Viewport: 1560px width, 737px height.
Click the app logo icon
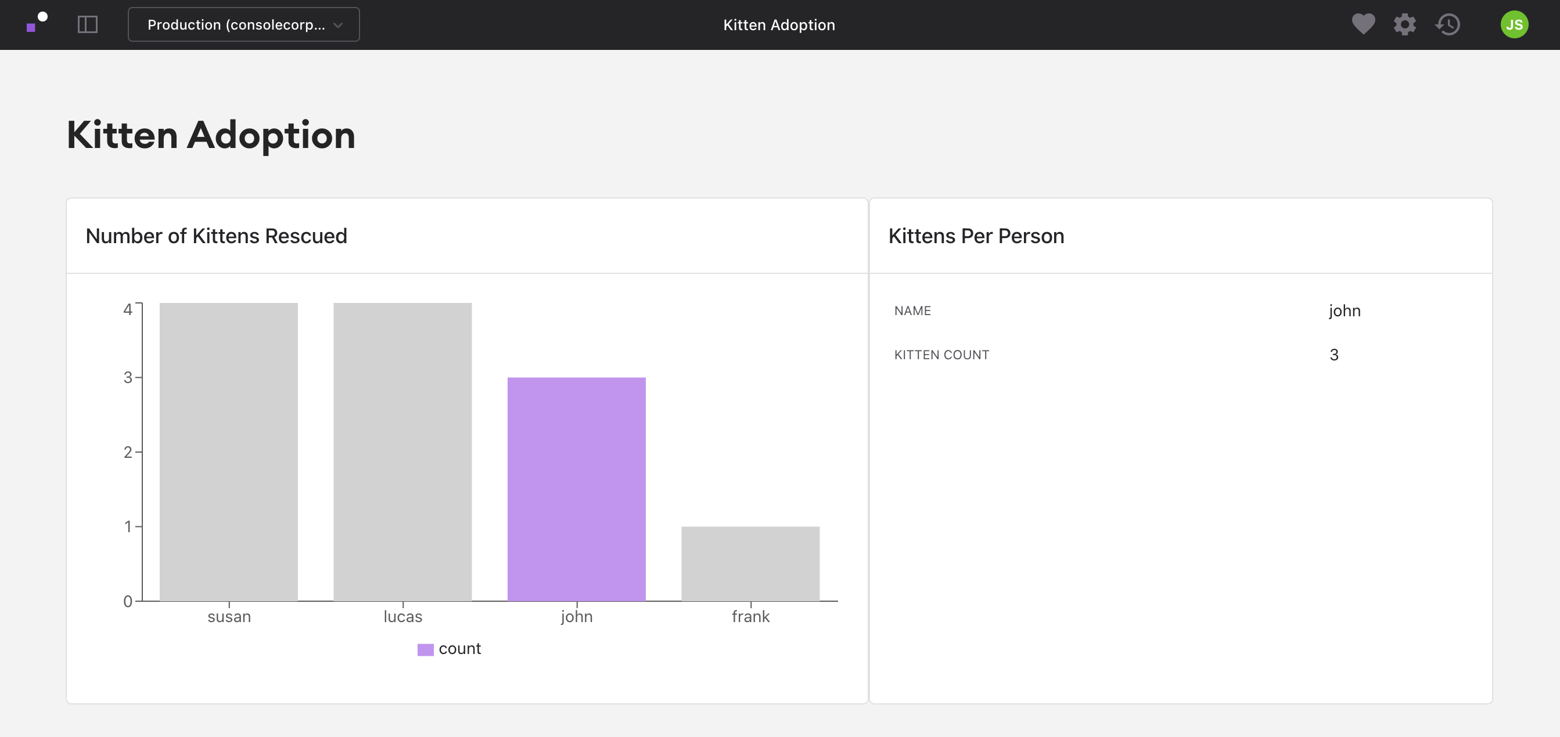pos(37,23)
